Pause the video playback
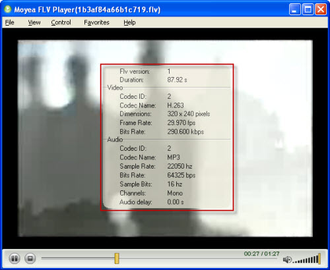This screenshot has height=270, width=330. 15,258
